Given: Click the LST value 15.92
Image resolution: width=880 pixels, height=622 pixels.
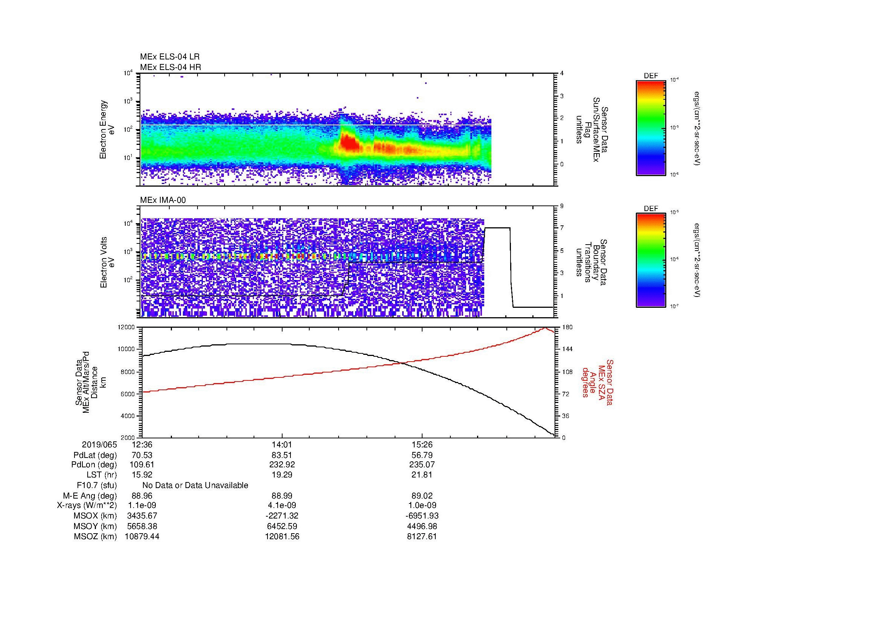Looking at the screenshot, I should 142,475.
